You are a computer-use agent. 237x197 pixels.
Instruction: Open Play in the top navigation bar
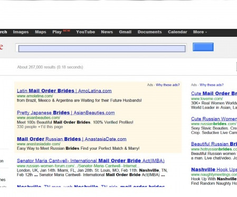(57, 32)
